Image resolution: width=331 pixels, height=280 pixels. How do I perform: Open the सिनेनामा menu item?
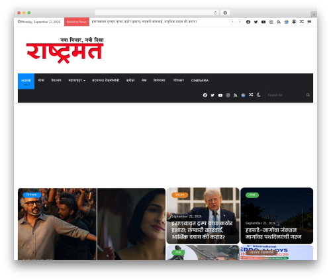coord(159,81)
